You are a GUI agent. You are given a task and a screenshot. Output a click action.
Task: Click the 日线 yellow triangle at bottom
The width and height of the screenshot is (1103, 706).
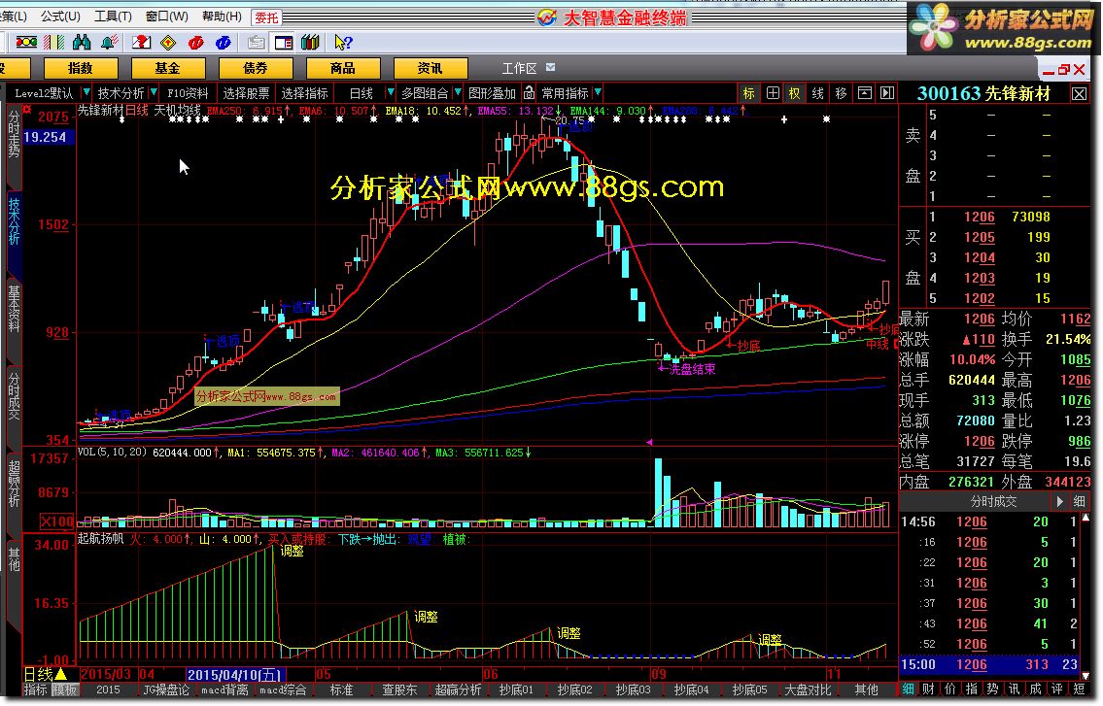point(61,674)
